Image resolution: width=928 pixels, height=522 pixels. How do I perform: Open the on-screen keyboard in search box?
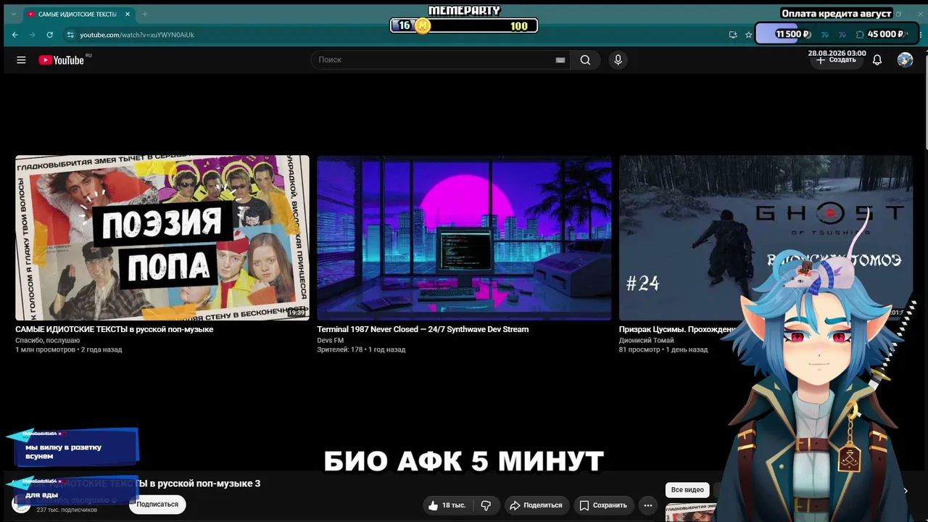click(560, 60)
